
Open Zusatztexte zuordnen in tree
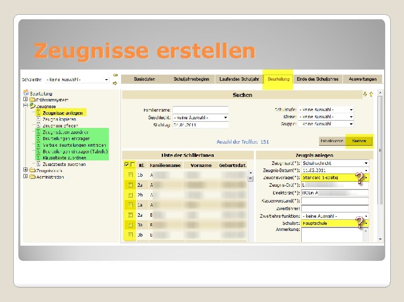pyautogui.click(x=64, y=164)
